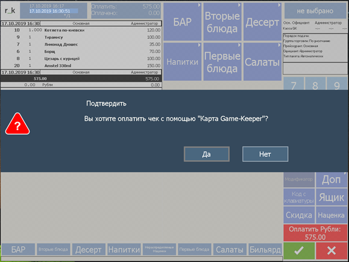Viewport: 349px width, 262px height.
Task: Open the Наценка markup button
Action: (x=331, y=215)
